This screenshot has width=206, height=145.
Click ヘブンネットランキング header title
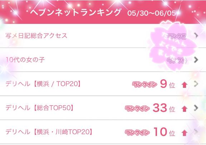point(75,12)
